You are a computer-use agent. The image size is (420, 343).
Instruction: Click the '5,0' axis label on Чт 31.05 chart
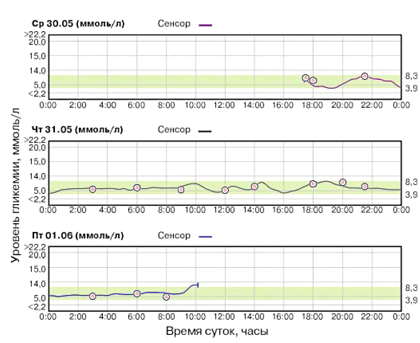tap(40, 191)
